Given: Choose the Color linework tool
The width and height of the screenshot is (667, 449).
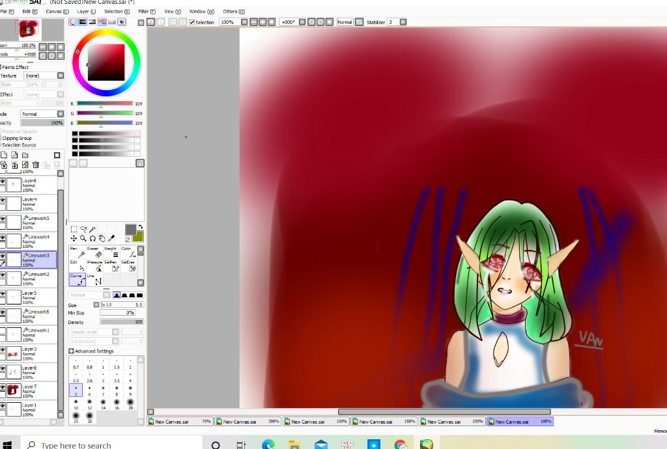Looking at the screenshot, I should point(128,252).
